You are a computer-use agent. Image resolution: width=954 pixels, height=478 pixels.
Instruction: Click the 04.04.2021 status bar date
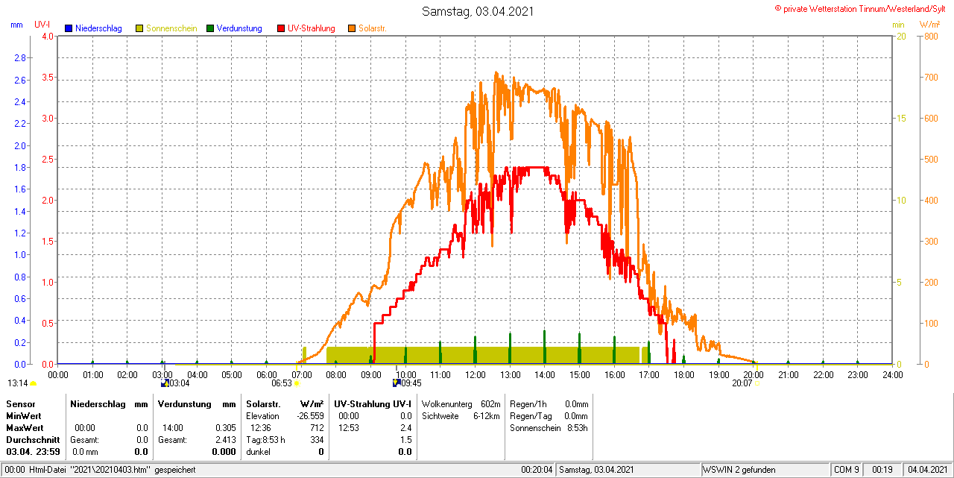(x=926, y=470)
